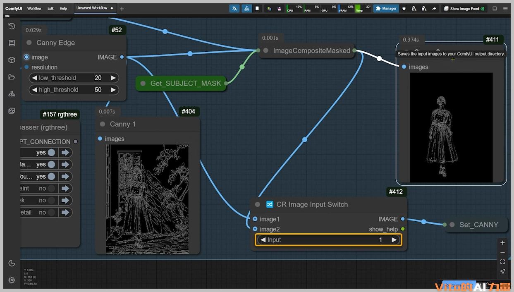Toggle the 'sk' no switch in rgthree

51,201
